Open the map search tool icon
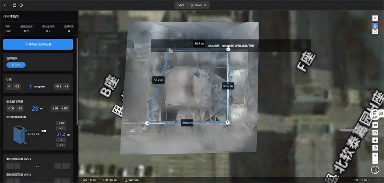 (x=375, y=18)
